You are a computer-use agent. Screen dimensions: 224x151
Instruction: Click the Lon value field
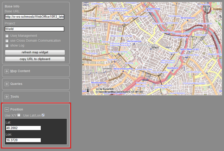[x=23, y=140]
